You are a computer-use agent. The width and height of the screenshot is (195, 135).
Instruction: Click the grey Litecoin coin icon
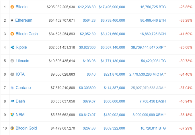coord(12,61)
